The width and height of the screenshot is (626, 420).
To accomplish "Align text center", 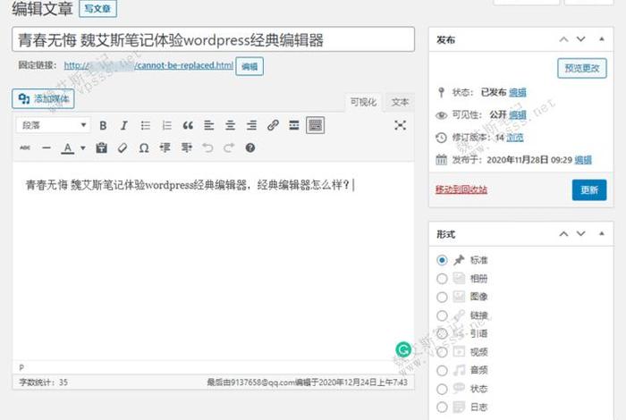I will (x=230, y=126).
